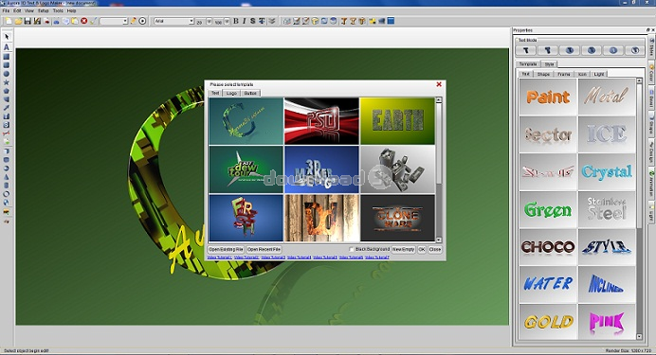The height and width of the screenshot is (355, 656).
Task: Select the text A tool in left toolbar
Action: point(7,46)
